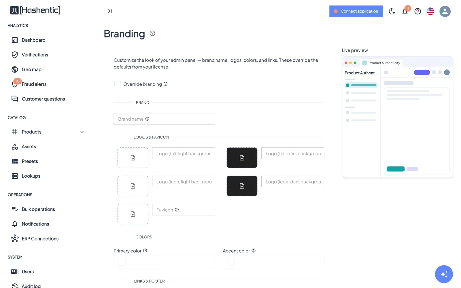Screen dimensions: 461x288
Task: Click the Primary color swatch
Action: (122, 262)
